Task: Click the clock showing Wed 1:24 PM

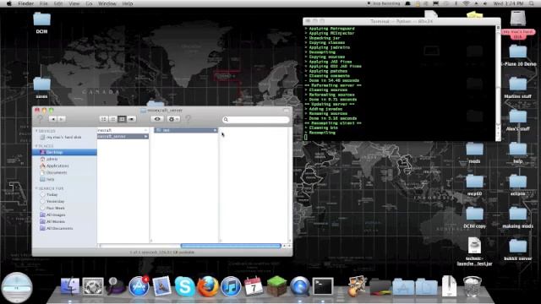Action: tap(508, 3)
